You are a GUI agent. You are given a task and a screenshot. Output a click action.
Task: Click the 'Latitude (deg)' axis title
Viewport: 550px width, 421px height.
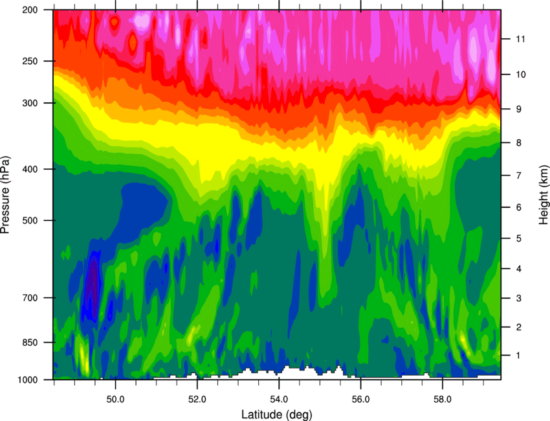276,415
